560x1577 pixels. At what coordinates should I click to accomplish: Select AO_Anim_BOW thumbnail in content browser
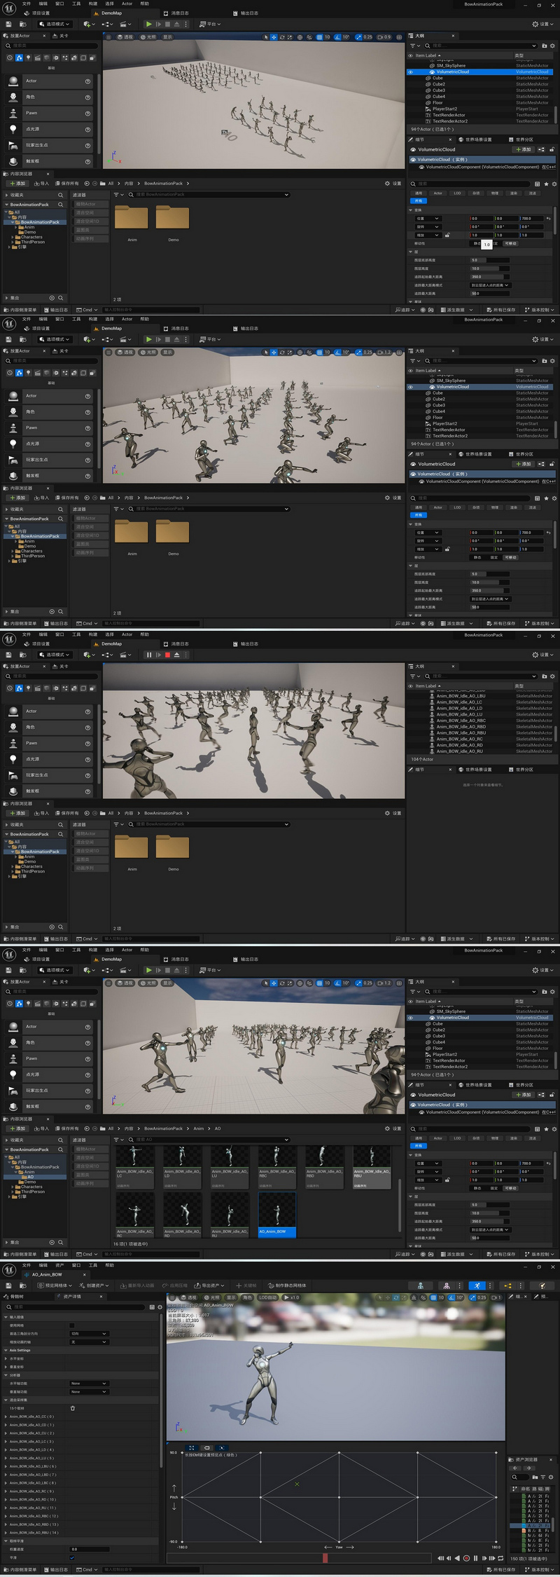click(277, 1213)
